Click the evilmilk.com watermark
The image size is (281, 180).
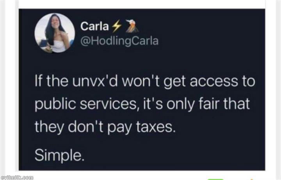17,178
